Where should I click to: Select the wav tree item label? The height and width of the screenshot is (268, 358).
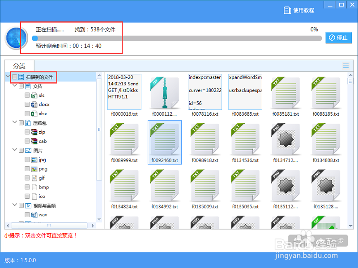pyautogui.click(x=43, y=215)
